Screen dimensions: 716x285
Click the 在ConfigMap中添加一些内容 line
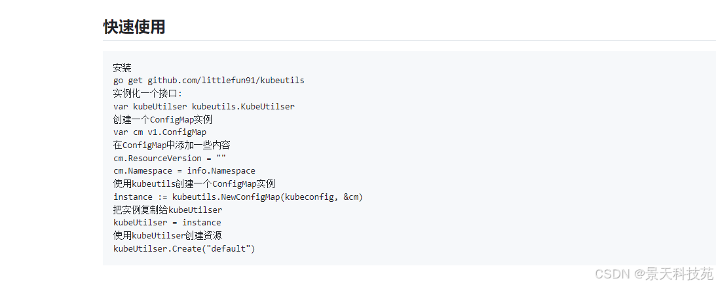[172, 145]
